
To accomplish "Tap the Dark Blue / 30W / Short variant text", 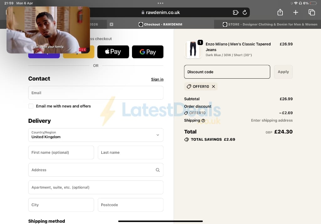I will (229, 55).
